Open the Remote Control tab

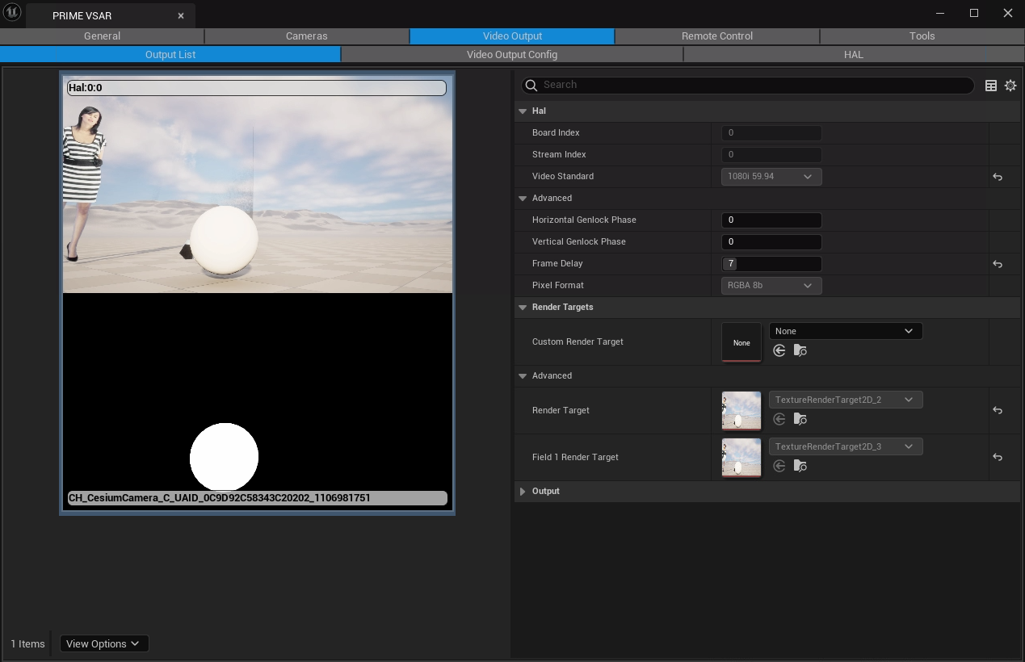coord(717,36)
